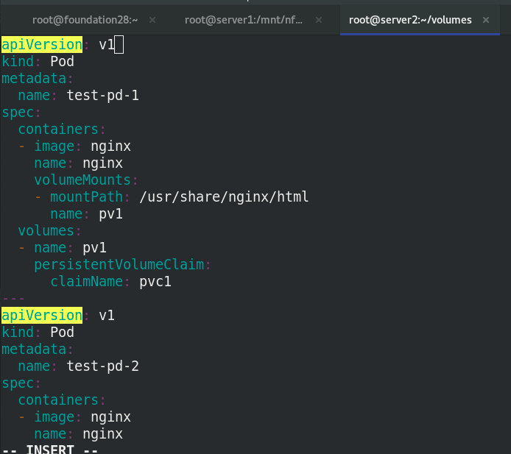Click the 'volumes:' key
The width and height of the screenshot is (511, 454).
point(49,231)
